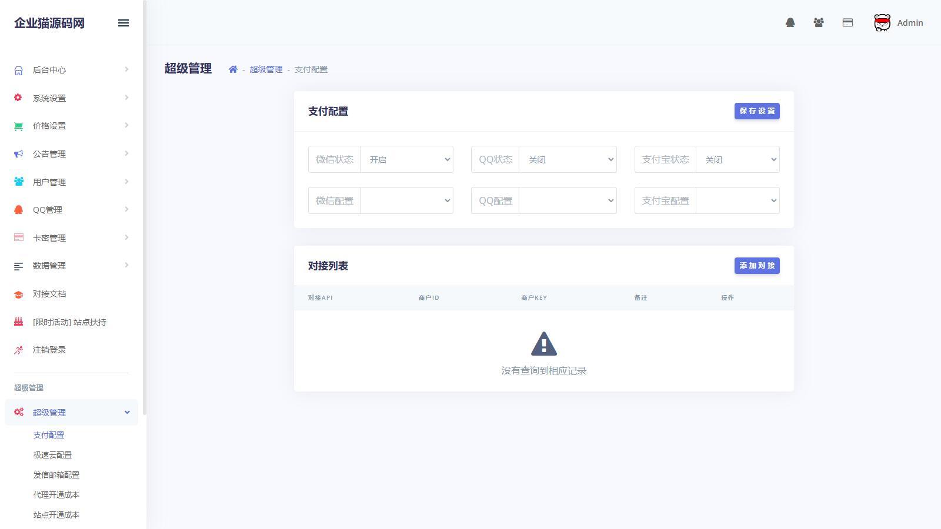Open the credit card icon in header
This screenshot has height=529, width=941.
pyautogui.click(x=847, y=22)
